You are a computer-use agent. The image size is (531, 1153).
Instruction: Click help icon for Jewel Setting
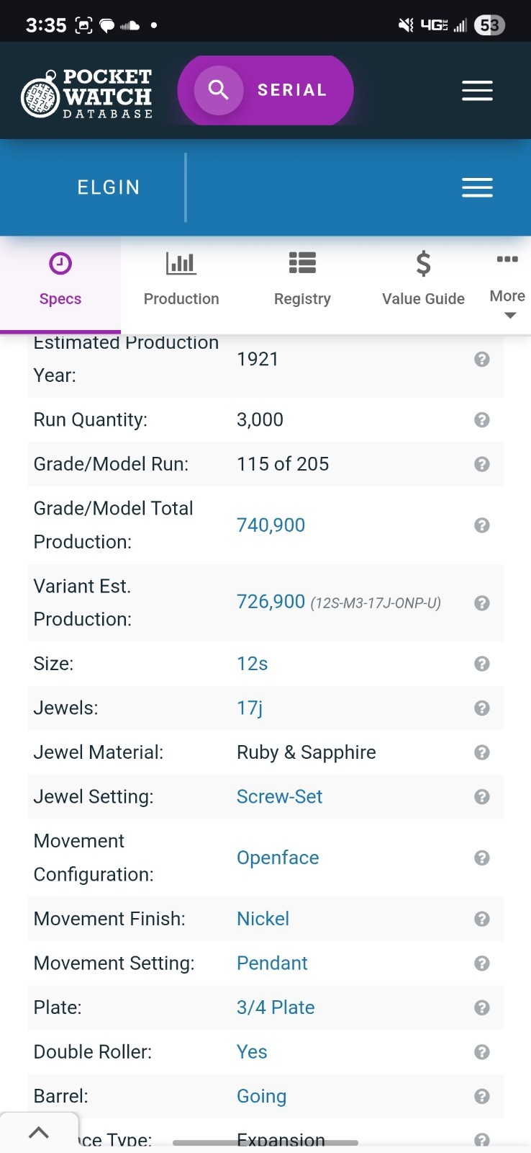pyautogui.click(x=482, y=797)
